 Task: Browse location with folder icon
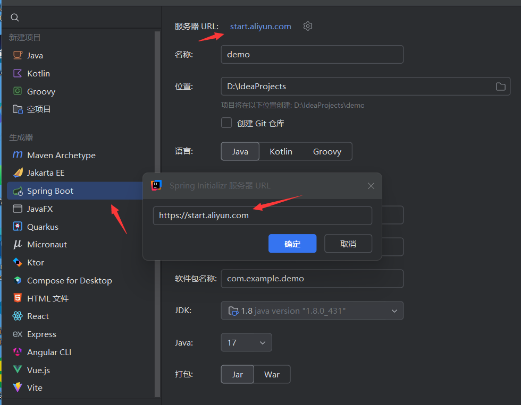tap(500, 87)
